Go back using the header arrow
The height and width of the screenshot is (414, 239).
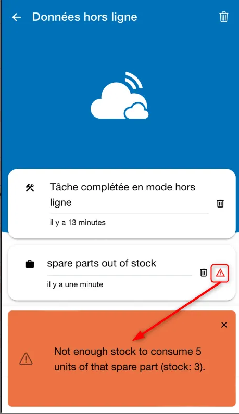pos(17,17)
